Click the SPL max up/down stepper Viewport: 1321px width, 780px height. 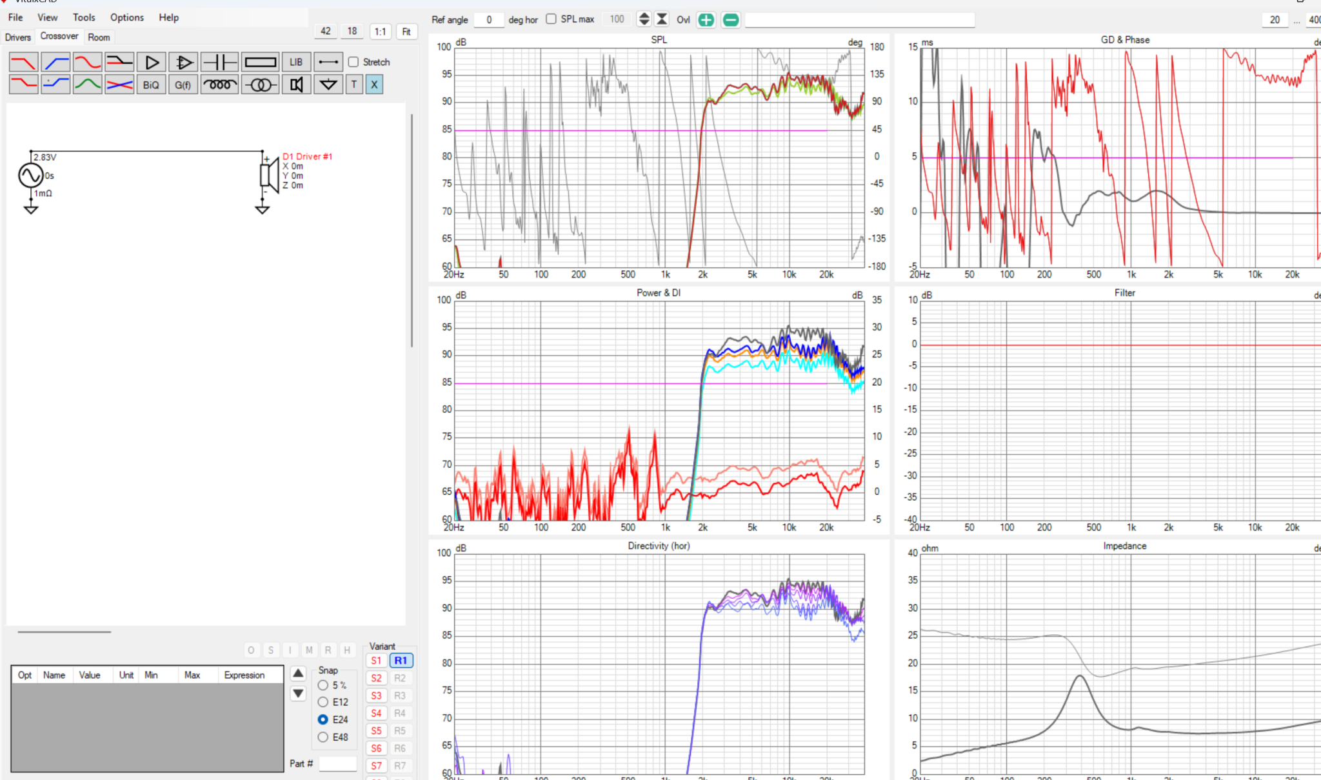(644, 19)
